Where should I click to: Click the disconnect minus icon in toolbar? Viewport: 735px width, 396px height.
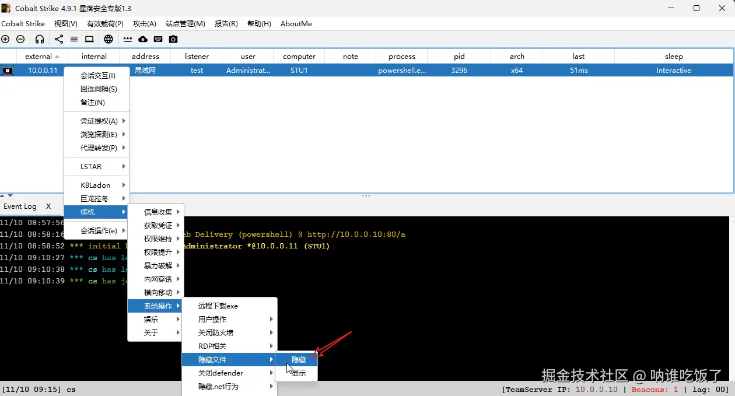(20, 39)
